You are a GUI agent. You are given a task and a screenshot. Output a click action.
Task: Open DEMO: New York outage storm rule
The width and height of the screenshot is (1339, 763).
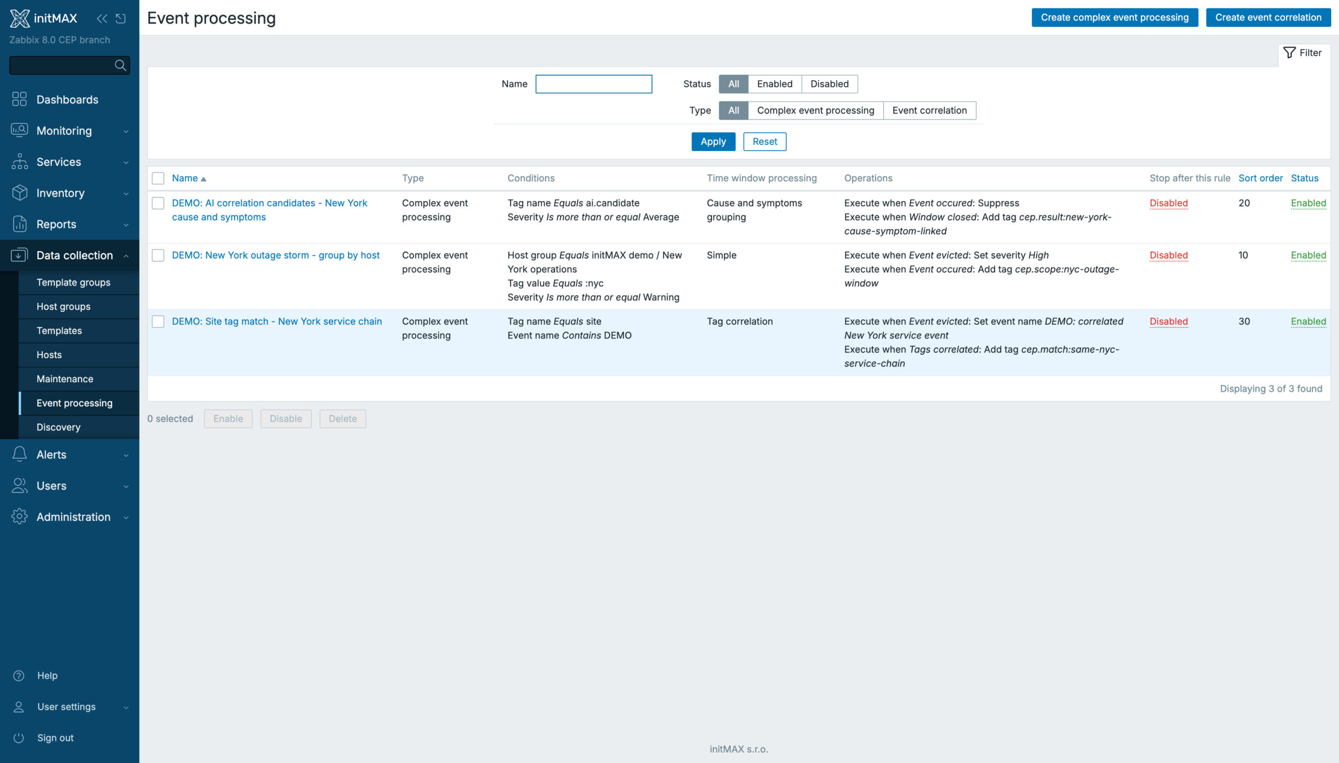coord(276,255)
